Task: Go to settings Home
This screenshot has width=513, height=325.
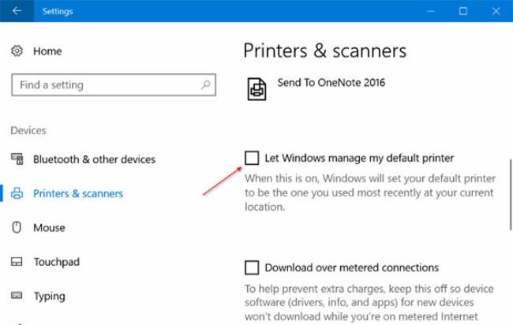Action: click(x=47, y=51)
